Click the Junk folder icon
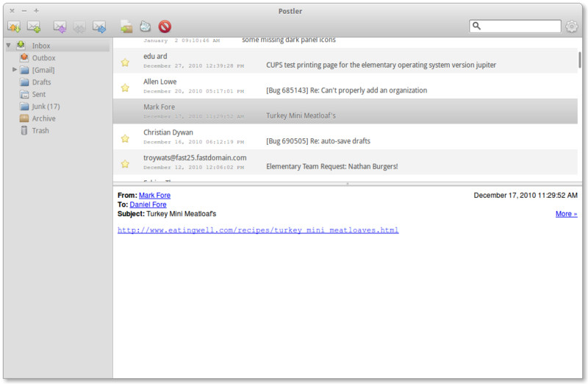Screen dimensions: 588x384 [24, 106]
